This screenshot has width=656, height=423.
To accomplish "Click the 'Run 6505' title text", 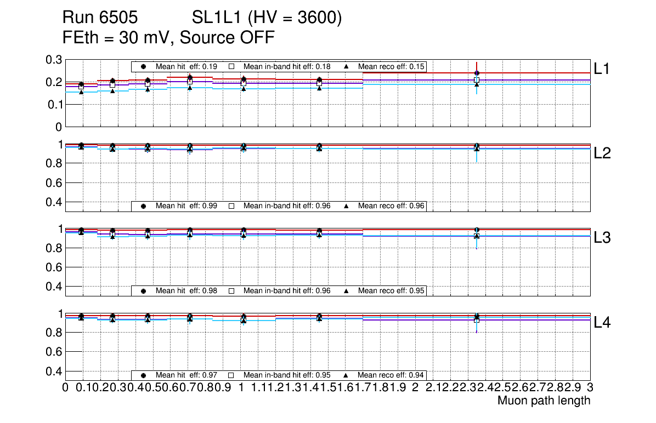I will point(99,18).
